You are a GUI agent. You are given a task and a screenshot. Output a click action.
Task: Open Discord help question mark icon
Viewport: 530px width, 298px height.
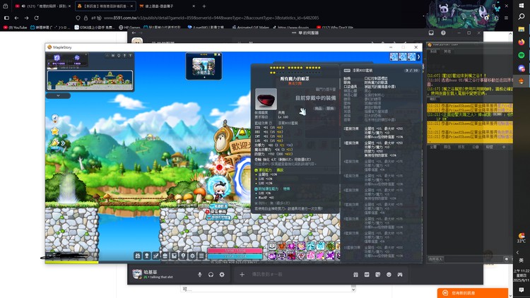(x=443, y=32)
